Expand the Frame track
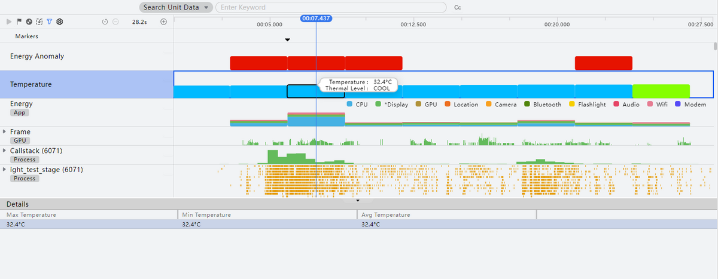 click(x=5, y=131)
